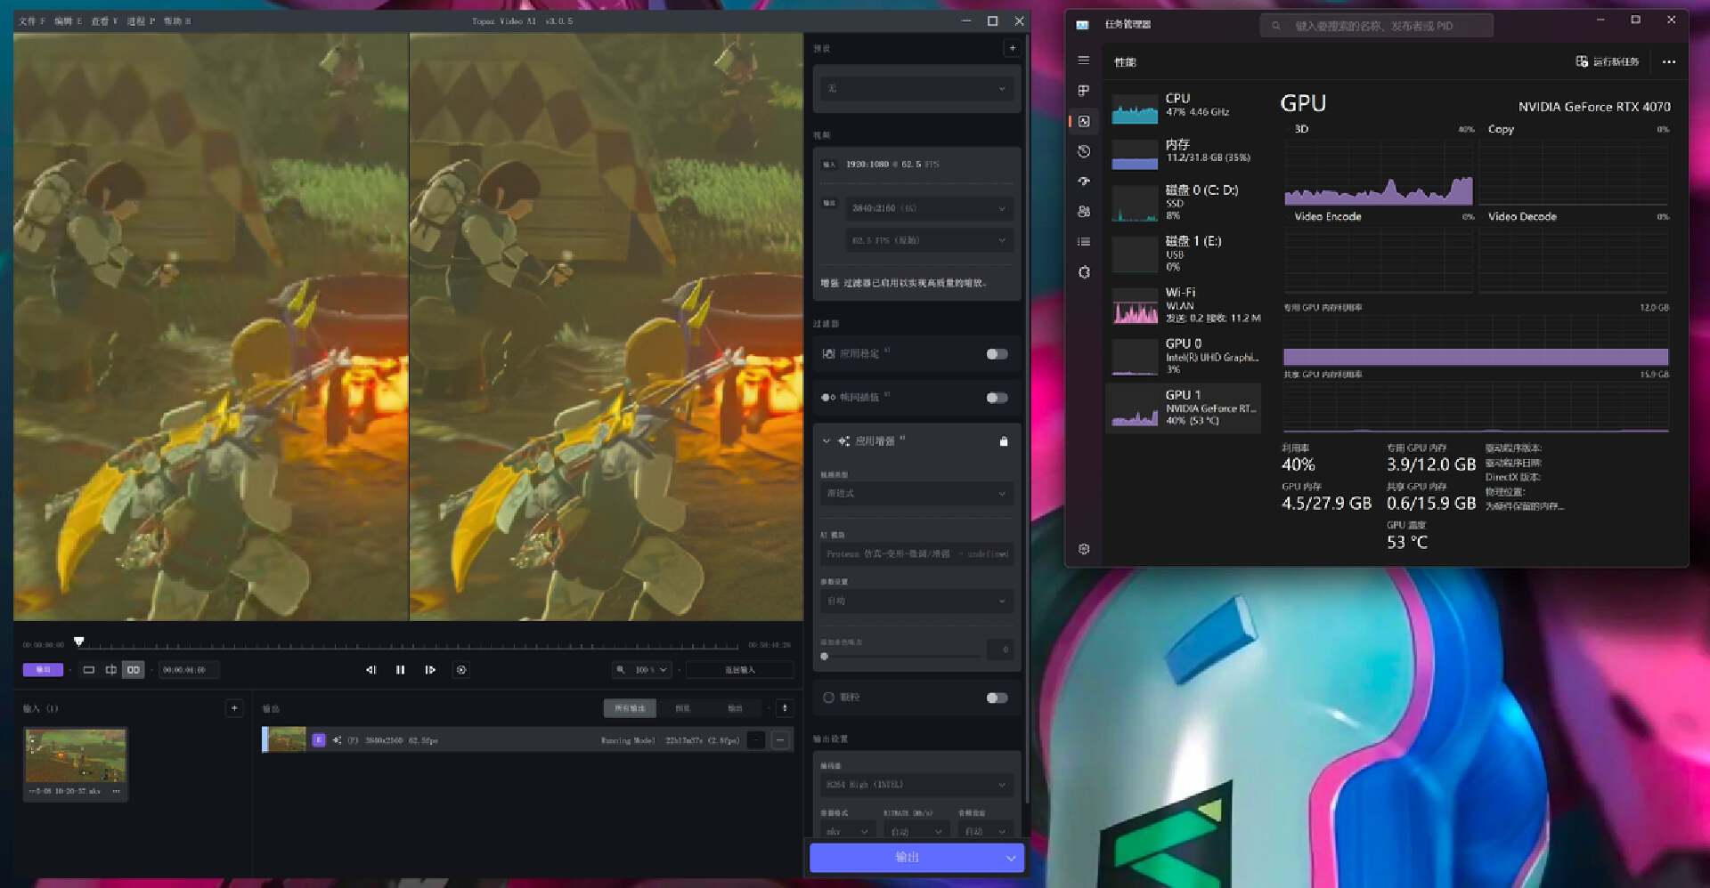
Task: Open the 文件 menu in Topaz Video AI
Action: point(31,20)
